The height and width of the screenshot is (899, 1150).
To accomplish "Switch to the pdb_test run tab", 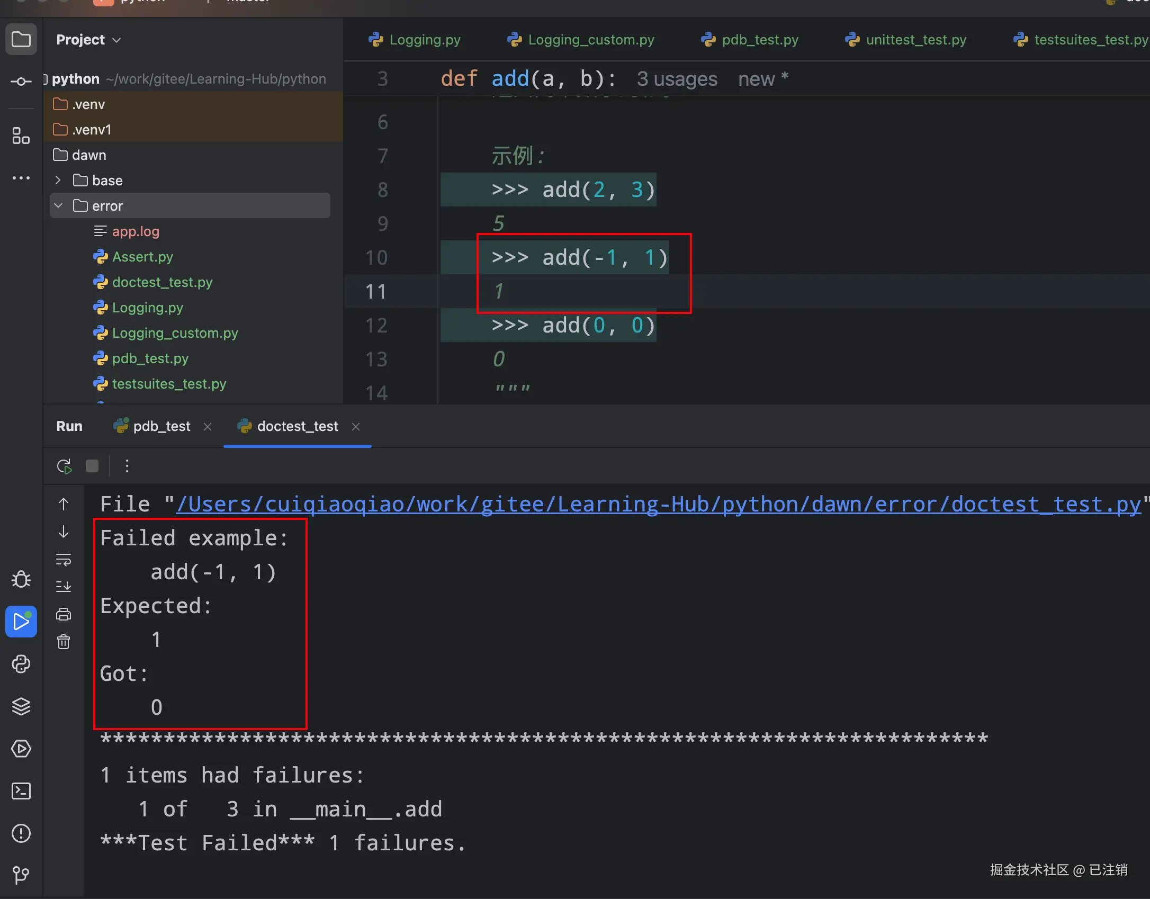I will point(161,426).
